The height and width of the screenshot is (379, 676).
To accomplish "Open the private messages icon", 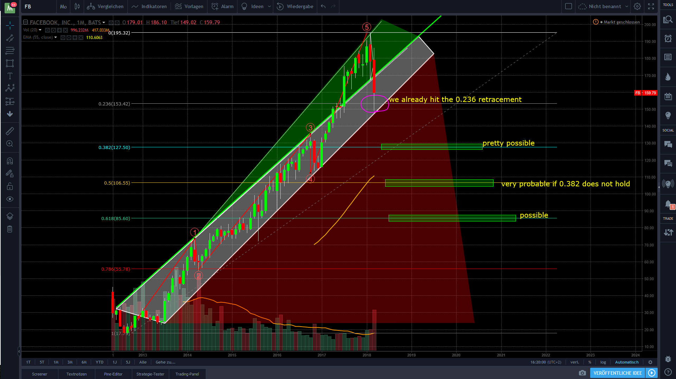I will 668,163.
